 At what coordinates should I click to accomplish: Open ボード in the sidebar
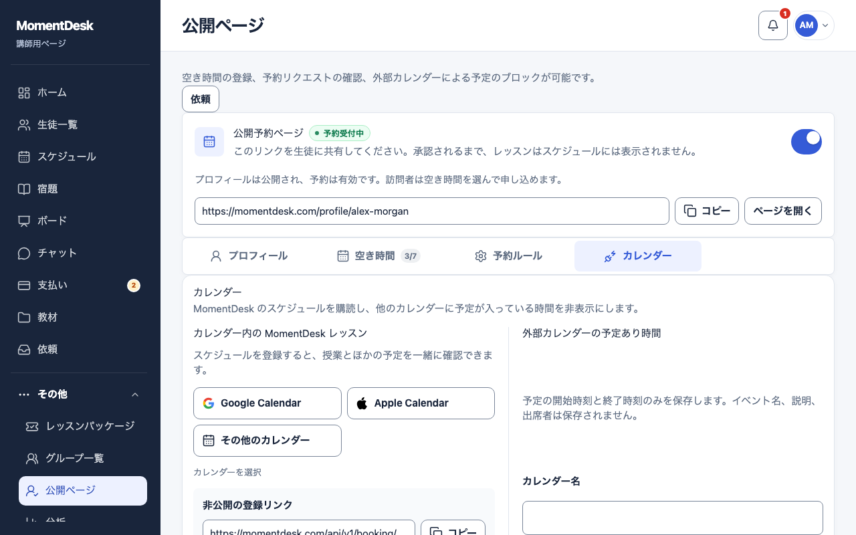[x=80, y=221]
